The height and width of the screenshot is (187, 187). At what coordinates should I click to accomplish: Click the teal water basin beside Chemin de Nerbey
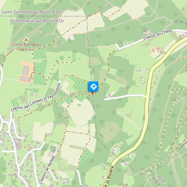pyautogui.click(x=53, y=149)
